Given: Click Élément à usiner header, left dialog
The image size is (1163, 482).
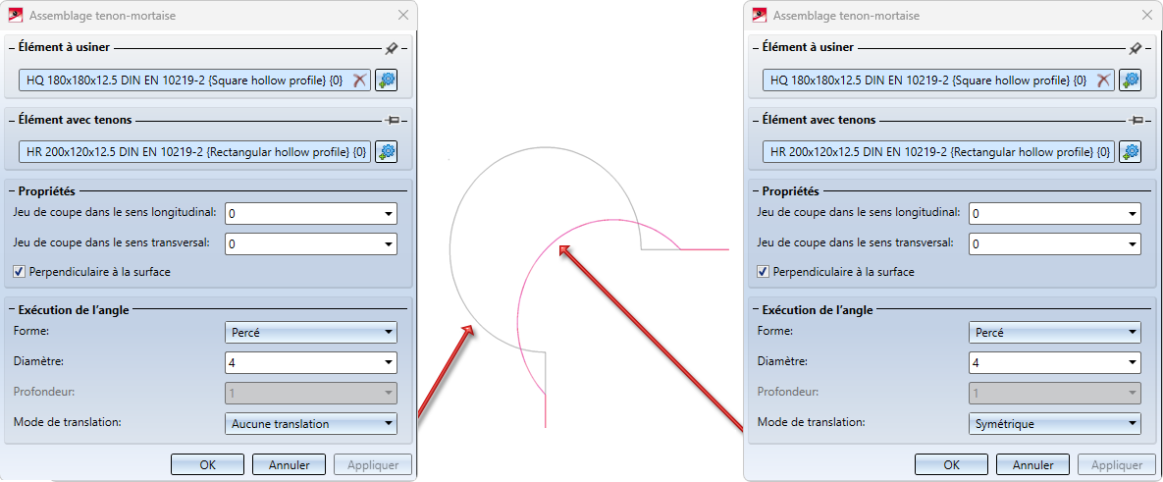Looking at the screenshot, I should [x=62, y=47].
